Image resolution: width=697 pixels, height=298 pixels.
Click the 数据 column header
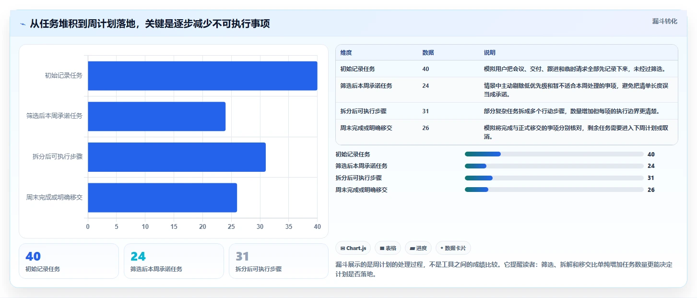point(428,53)
